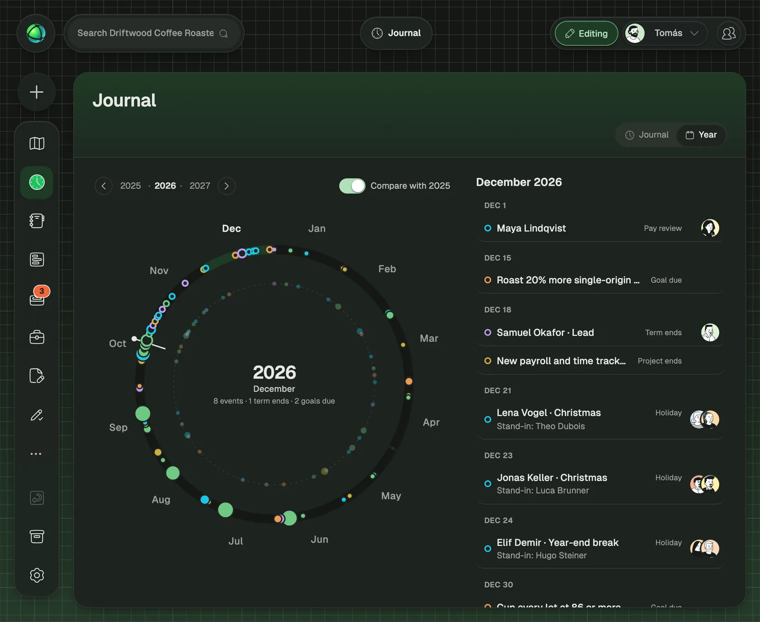The image size is (760, 622).
Task: Open the pencil-check icon in sidebar
Action: [x=37, y=415]
